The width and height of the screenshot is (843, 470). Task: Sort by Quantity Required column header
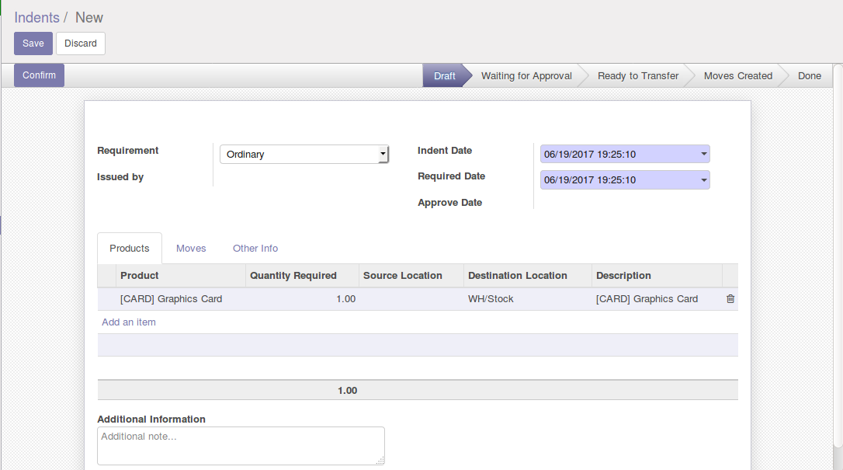point(293,276)
